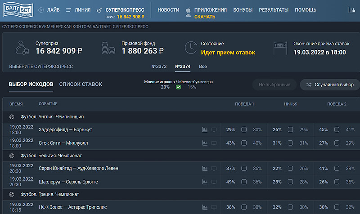Open the Помощь page
The width and height of the screenshot is (360, 214).
point(306,10)
